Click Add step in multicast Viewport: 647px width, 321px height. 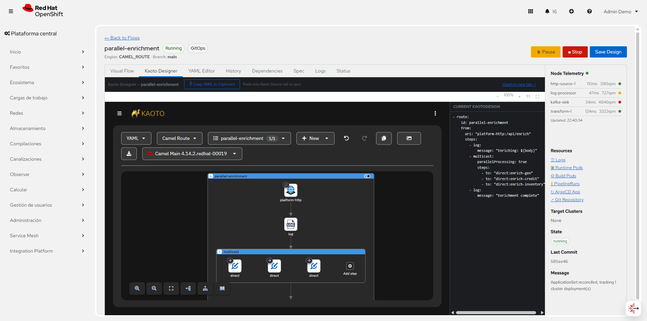coord(350,268)
